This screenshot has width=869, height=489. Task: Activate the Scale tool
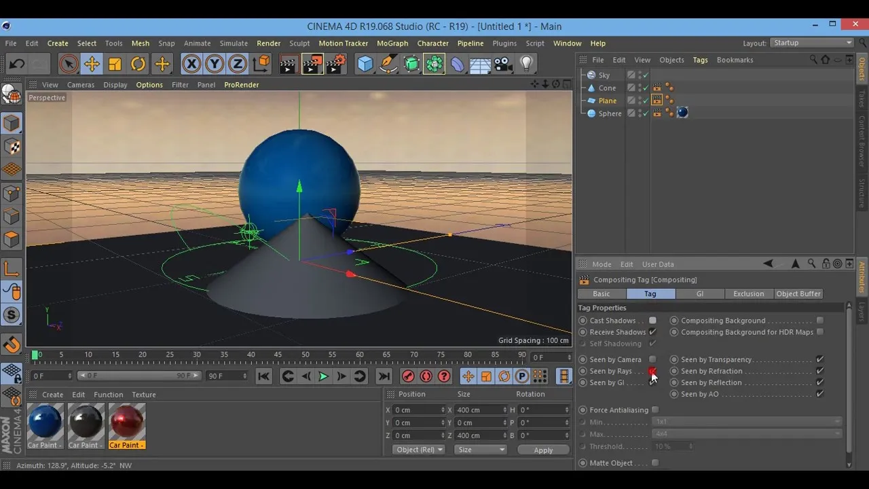tap(115, 65)
